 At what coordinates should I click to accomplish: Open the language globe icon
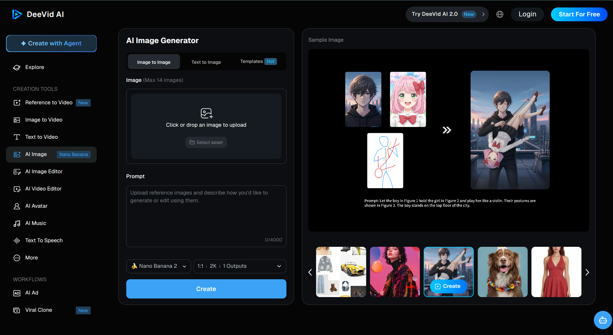(500, 14)
